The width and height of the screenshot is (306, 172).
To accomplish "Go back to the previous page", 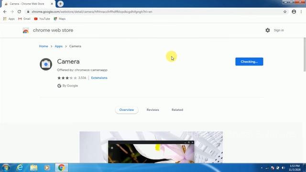I will pos(5,11).
